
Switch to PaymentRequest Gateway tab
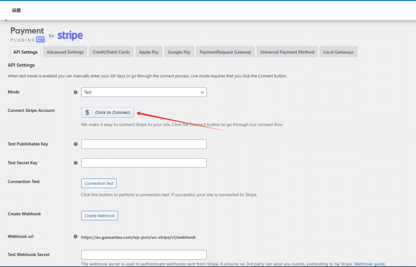225,52
